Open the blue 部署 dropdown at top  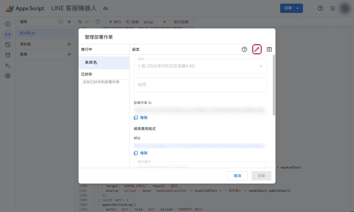coord(292,8)
